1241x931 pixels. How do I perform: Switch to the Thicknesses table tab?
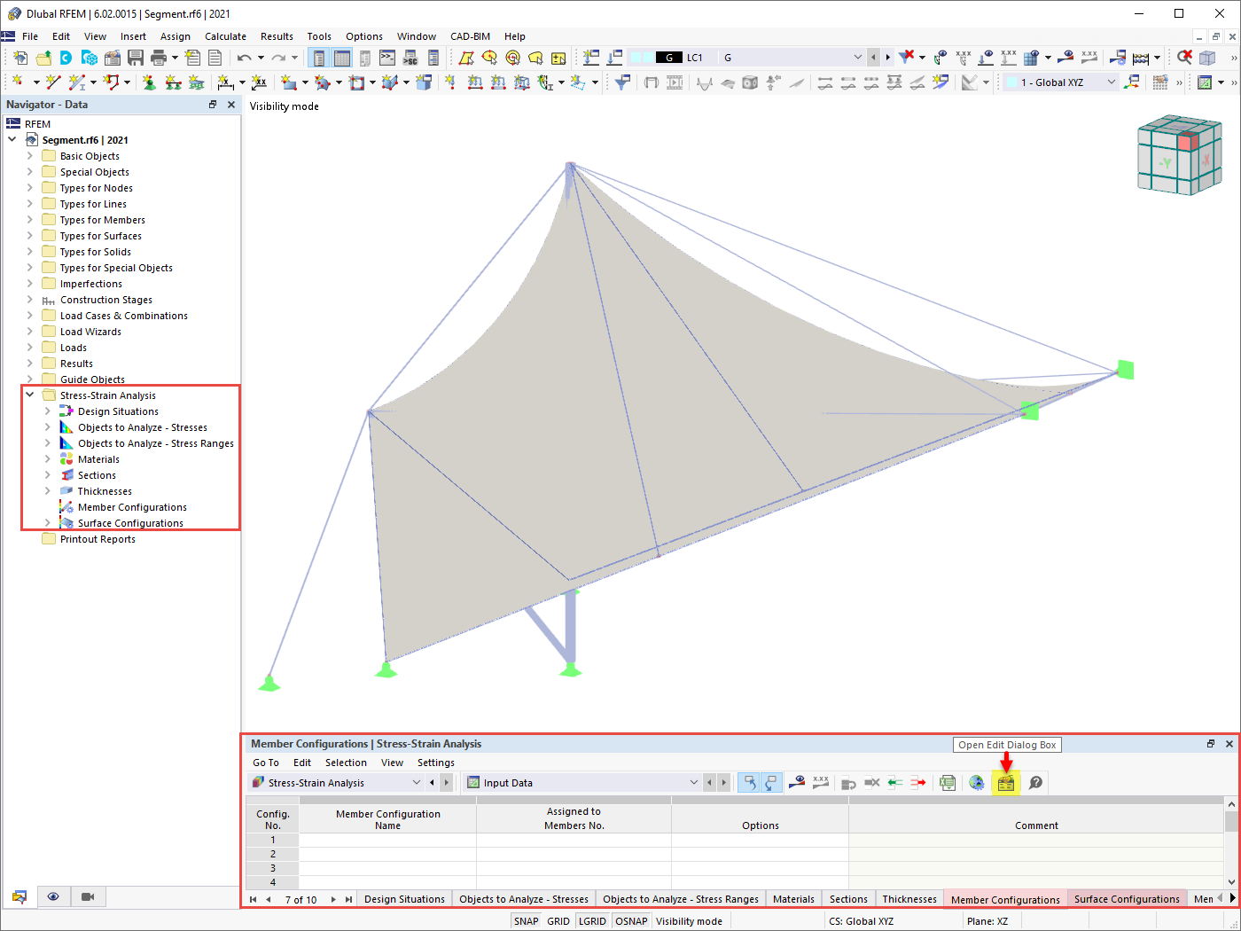click(x=909, y=899)
